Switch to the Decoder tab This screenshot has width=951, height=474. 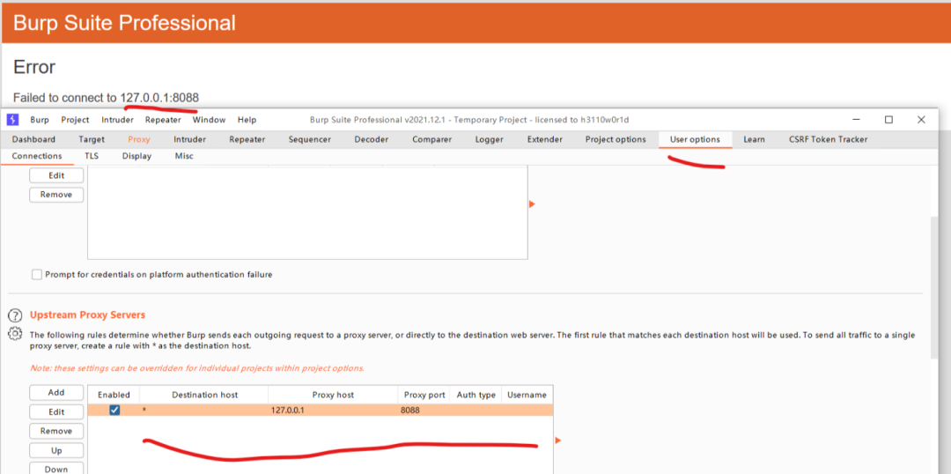[x=372, y=139]
